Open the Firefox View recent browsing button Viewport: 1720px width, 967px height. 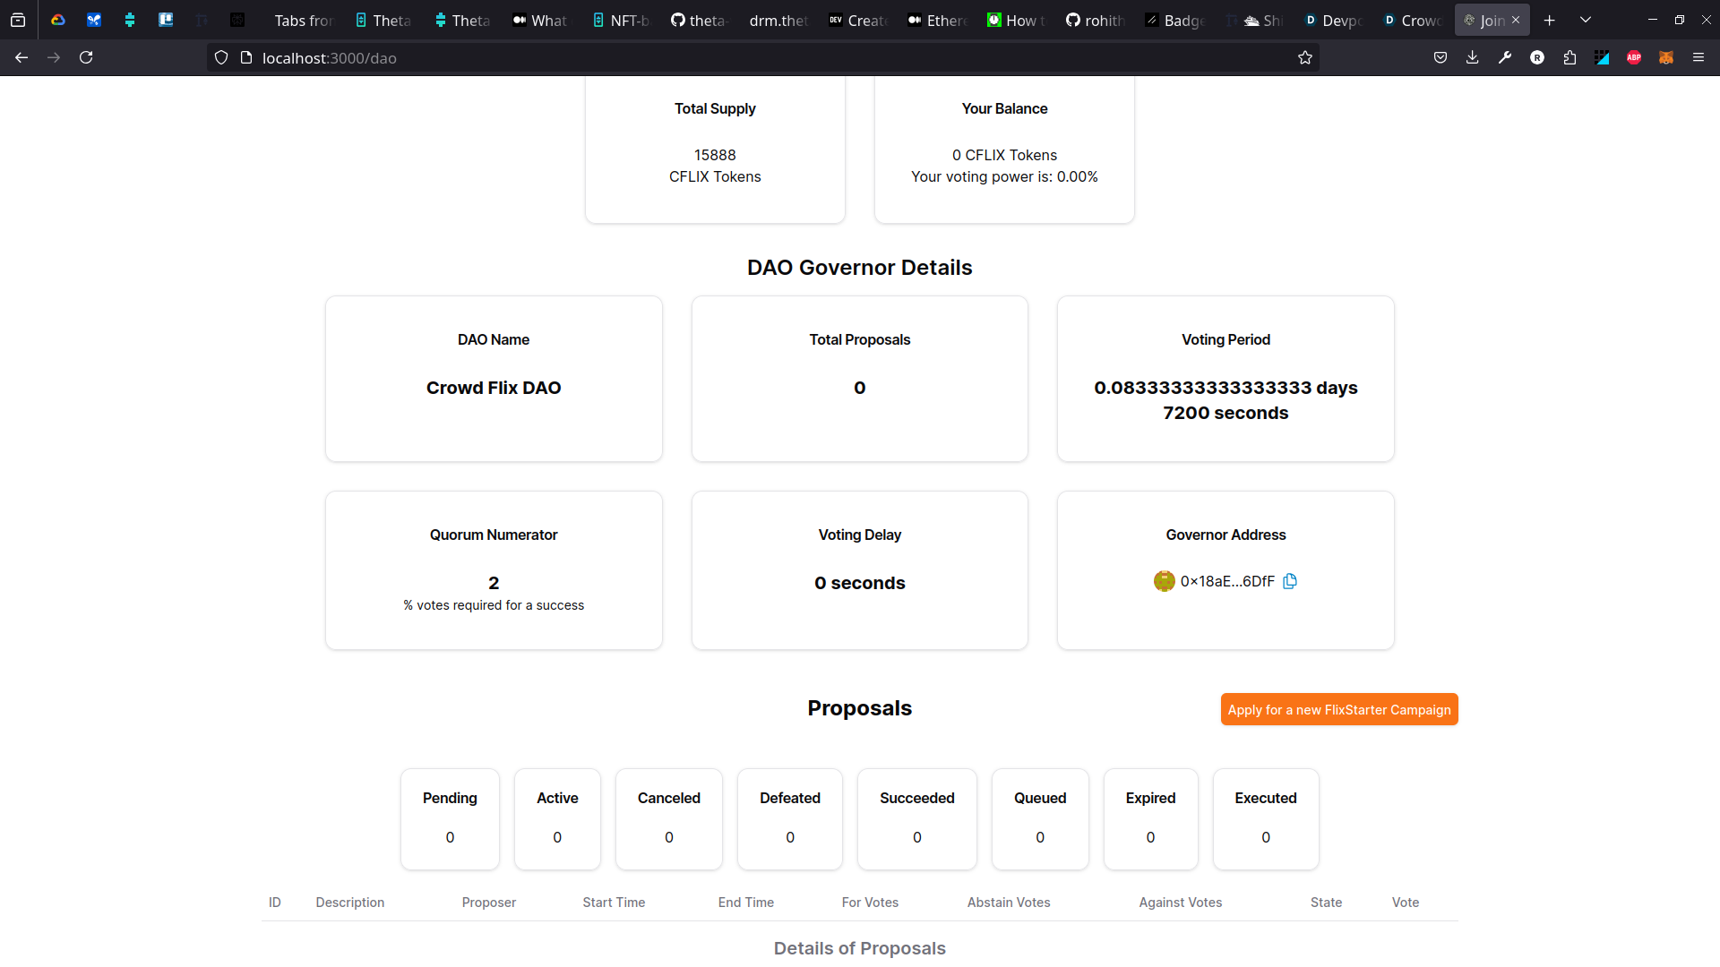18,20
